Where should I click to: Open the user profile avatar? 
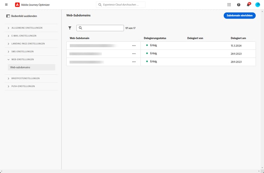click(x=258, y=5)
